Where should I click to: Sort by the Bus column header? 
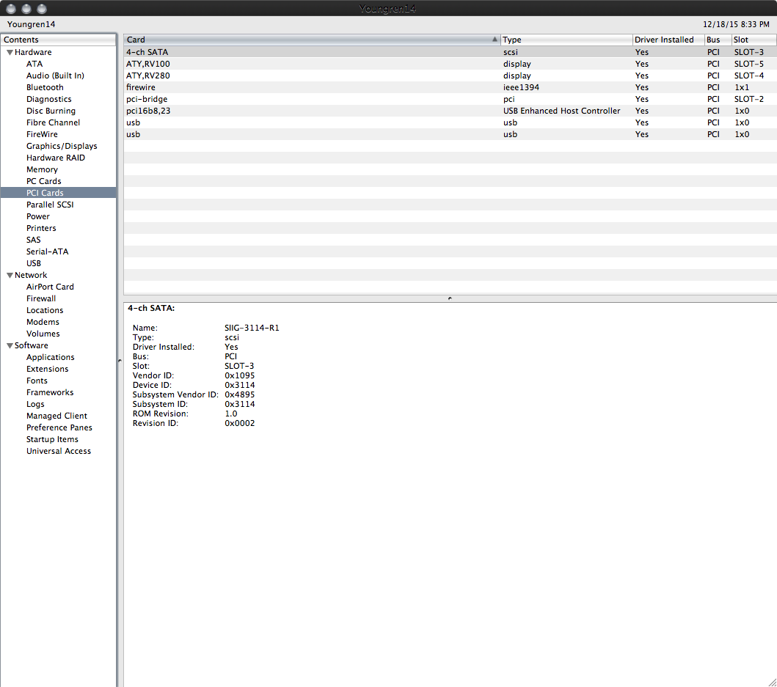pyautogui.click(x=718, y=40)
